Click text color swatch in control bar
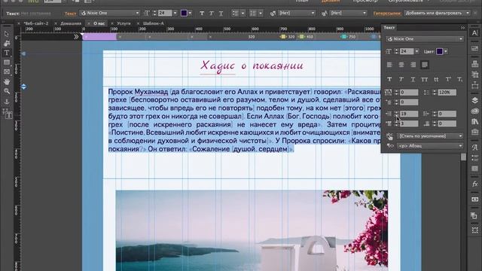482x271 pixels. click(x=184, y=14)
